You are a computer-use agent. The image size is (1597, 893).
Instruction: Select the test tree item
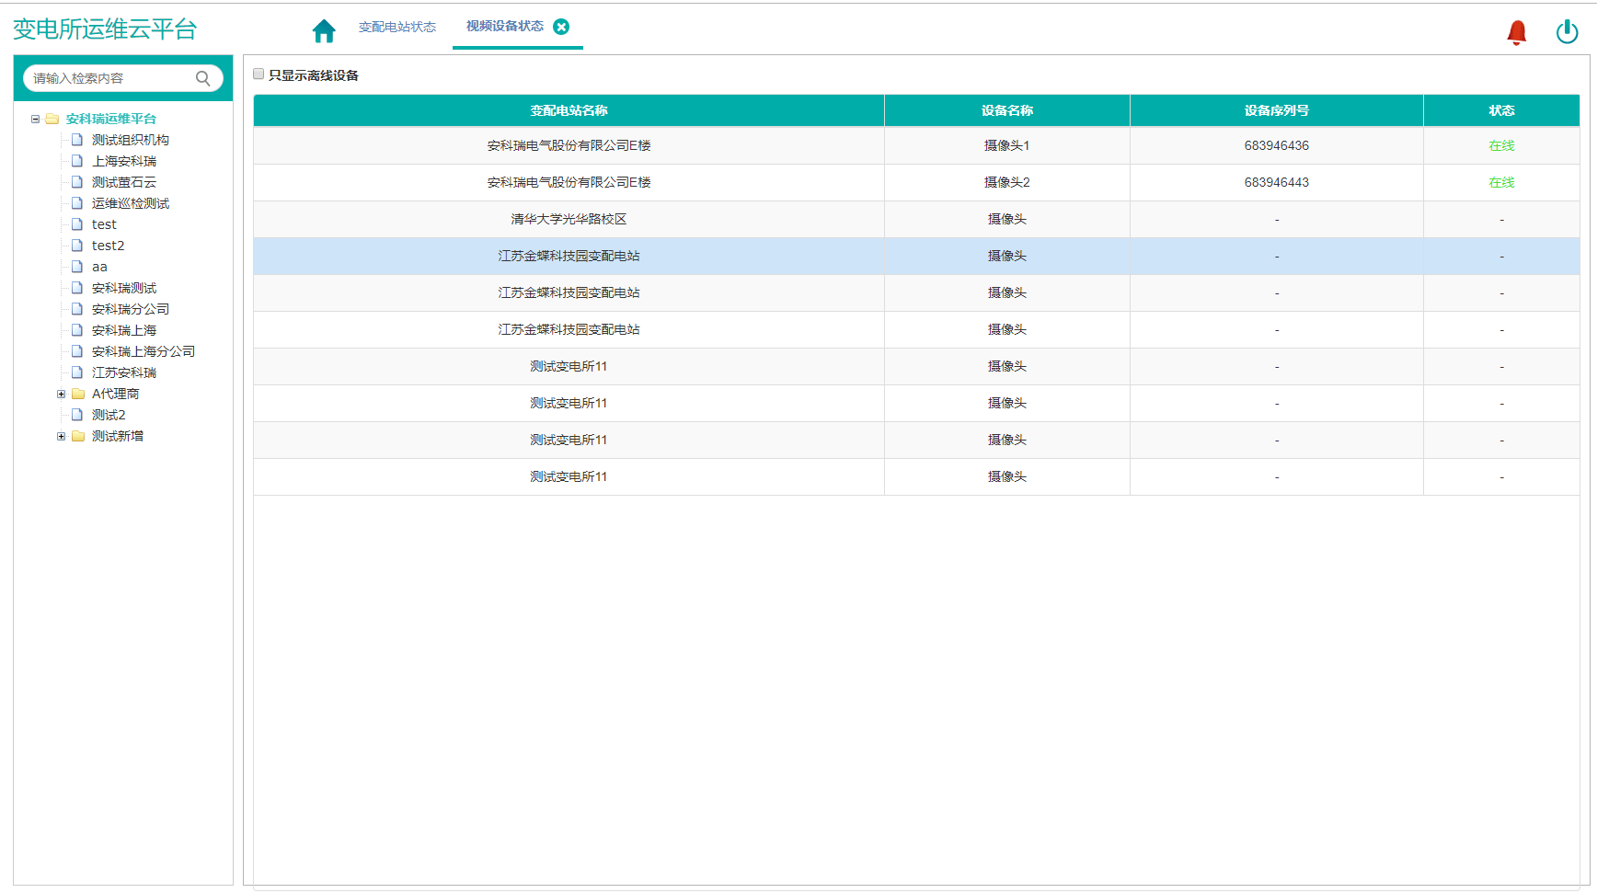(x=104, y=224)
